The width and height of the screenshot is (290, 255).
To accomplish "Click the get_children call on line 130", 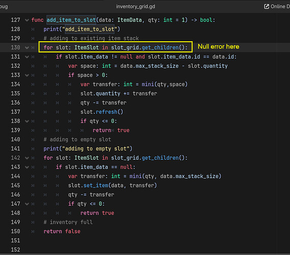I will coord(160,47).
